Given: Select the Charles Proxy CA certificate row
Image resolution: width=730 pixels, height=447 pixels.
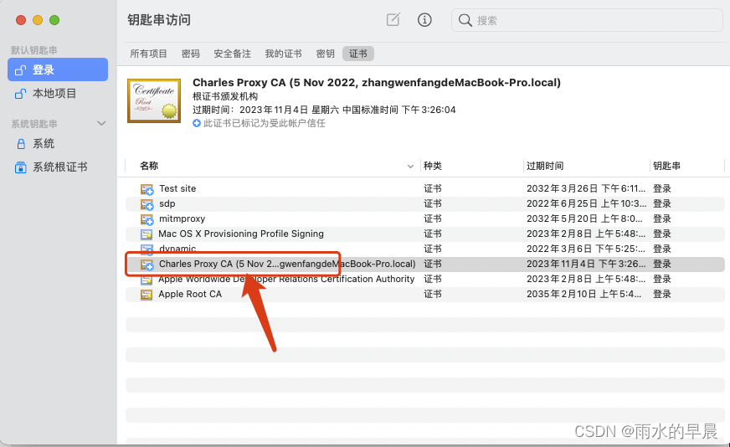Looking at the screenshot, I should [425, 264].
